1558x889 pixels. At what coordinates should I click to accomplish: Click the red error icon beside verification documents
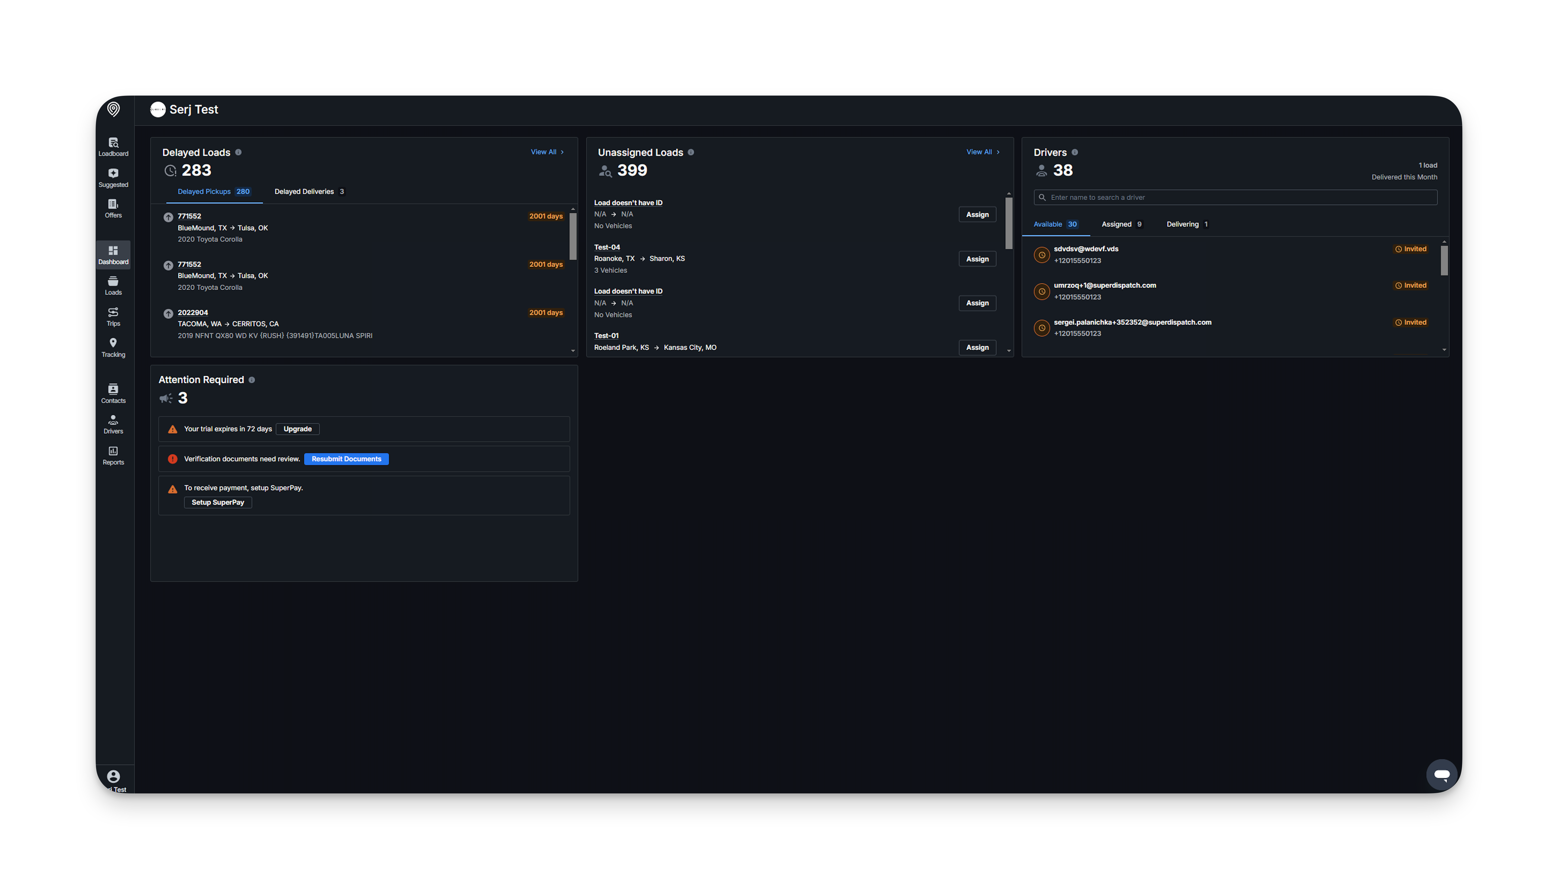(172, 459)
